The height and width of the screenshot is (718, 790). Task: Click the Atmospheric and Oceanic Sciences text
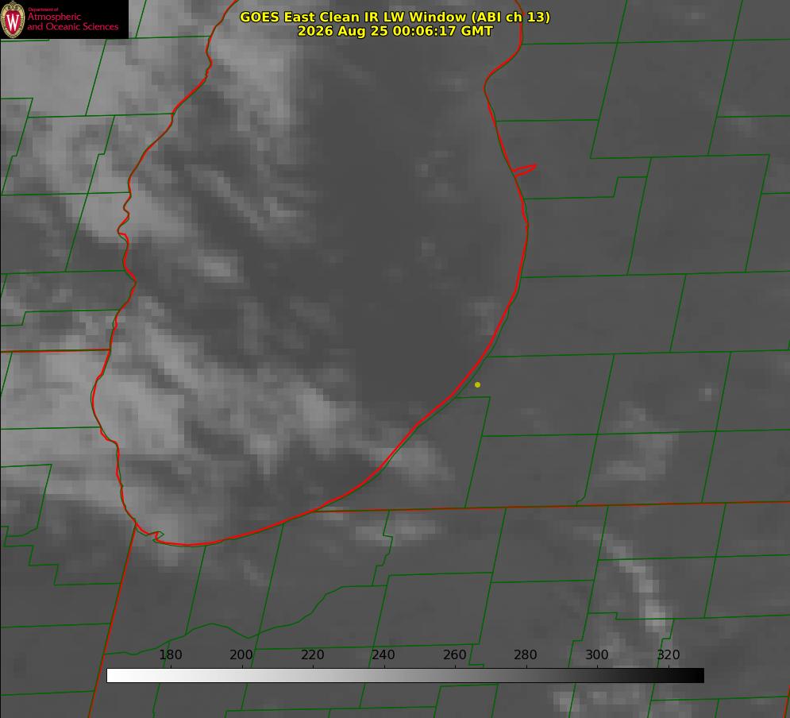tap(72, 21)
